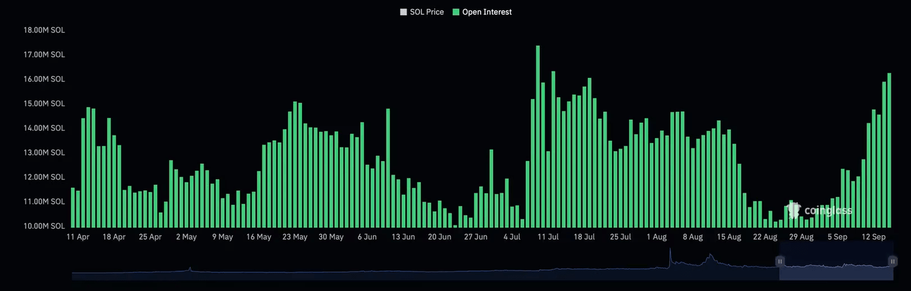Click the 12 Sep date axis label
Screen dimensions: 911x291
874,237
